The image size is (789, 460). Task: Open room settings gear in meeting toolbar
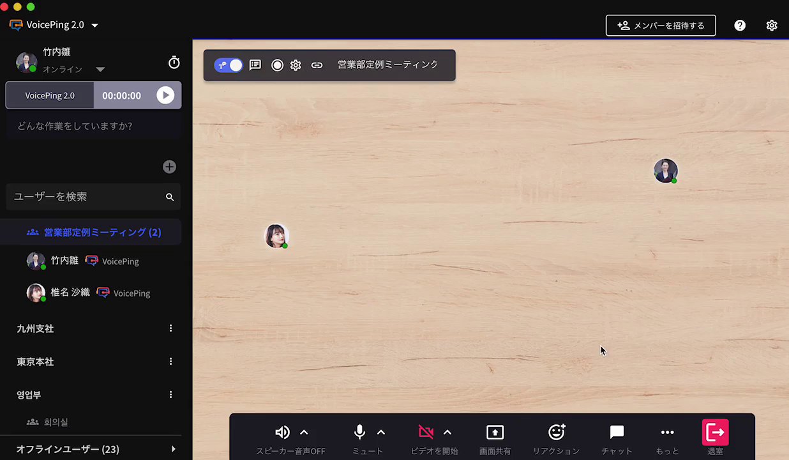click(x=296, y=65)
